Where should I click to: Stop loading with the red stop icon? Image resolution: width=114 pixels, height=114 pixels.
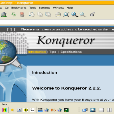[x=22, y=15]
